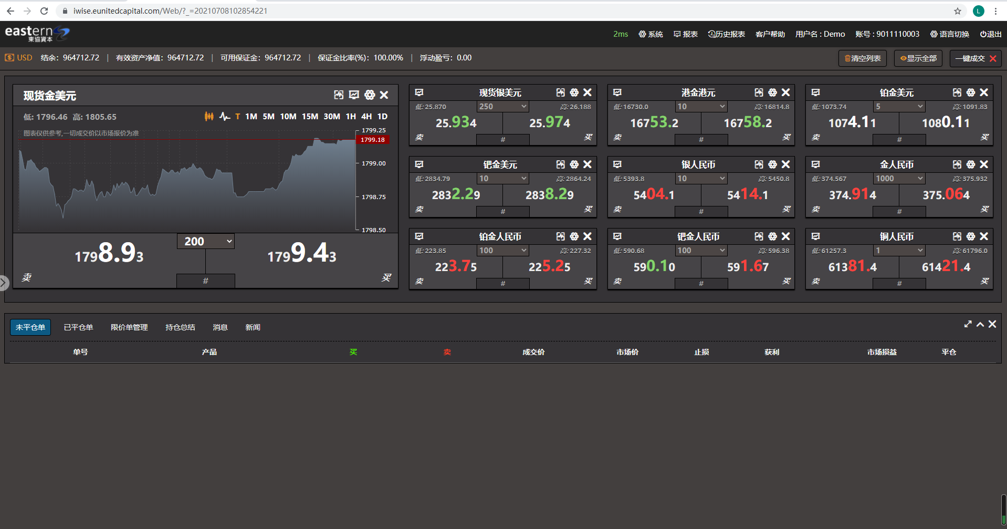Open settings gear on 港金港元 tile
This screenshot has height=529, width=1007.
point(772,92)
